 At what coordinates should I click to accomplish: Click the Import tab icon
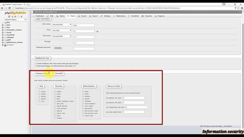(90, 16)
